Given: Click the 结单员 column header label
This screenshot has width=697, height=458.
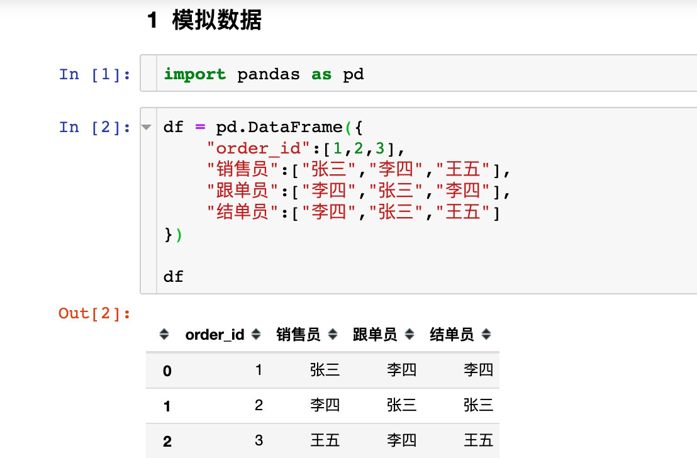Looking at the screenshot, I should (x=452, y=335).
